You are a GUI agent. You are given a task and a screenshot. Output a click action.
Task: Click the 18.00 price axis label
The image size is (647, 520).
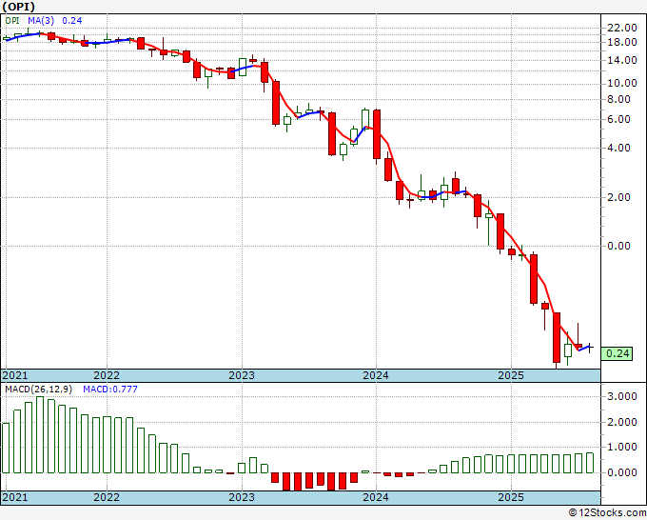622,42
